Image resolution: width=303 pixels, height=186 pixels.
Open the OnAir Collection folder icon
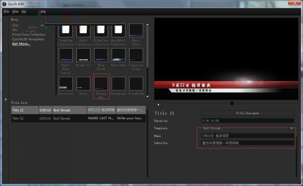[x=83, y=30]
